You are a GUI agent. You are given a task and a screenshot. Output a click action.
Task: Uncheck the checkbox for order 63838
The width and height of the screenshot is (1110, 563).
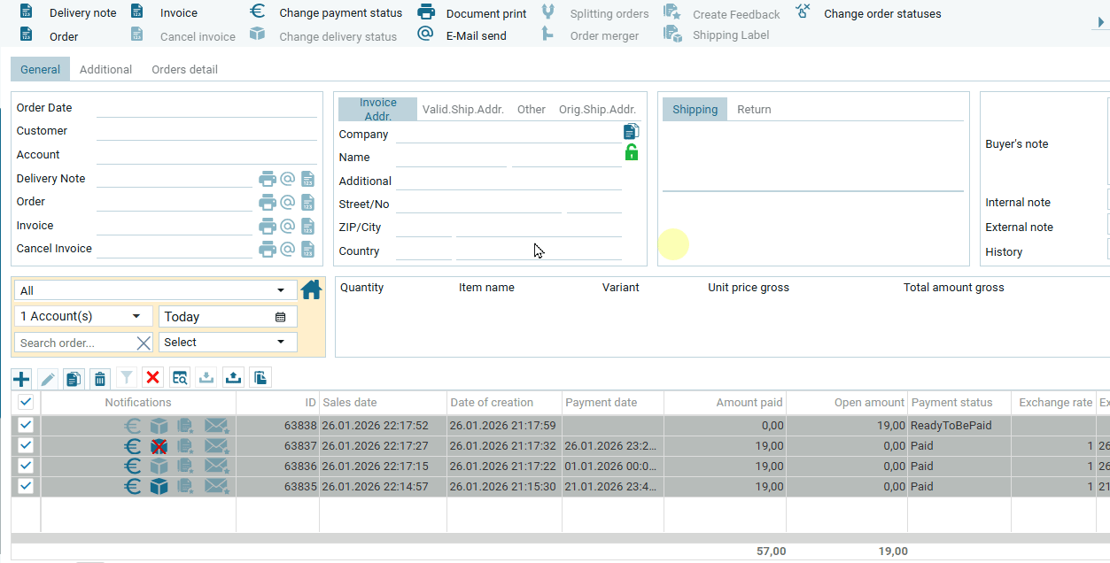[x=26, y=426]
